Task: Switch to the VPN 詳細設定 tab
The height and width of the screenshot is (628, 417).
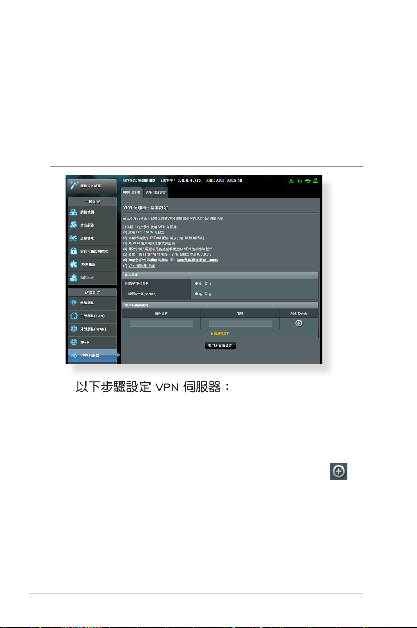Action: pos(156,193)
